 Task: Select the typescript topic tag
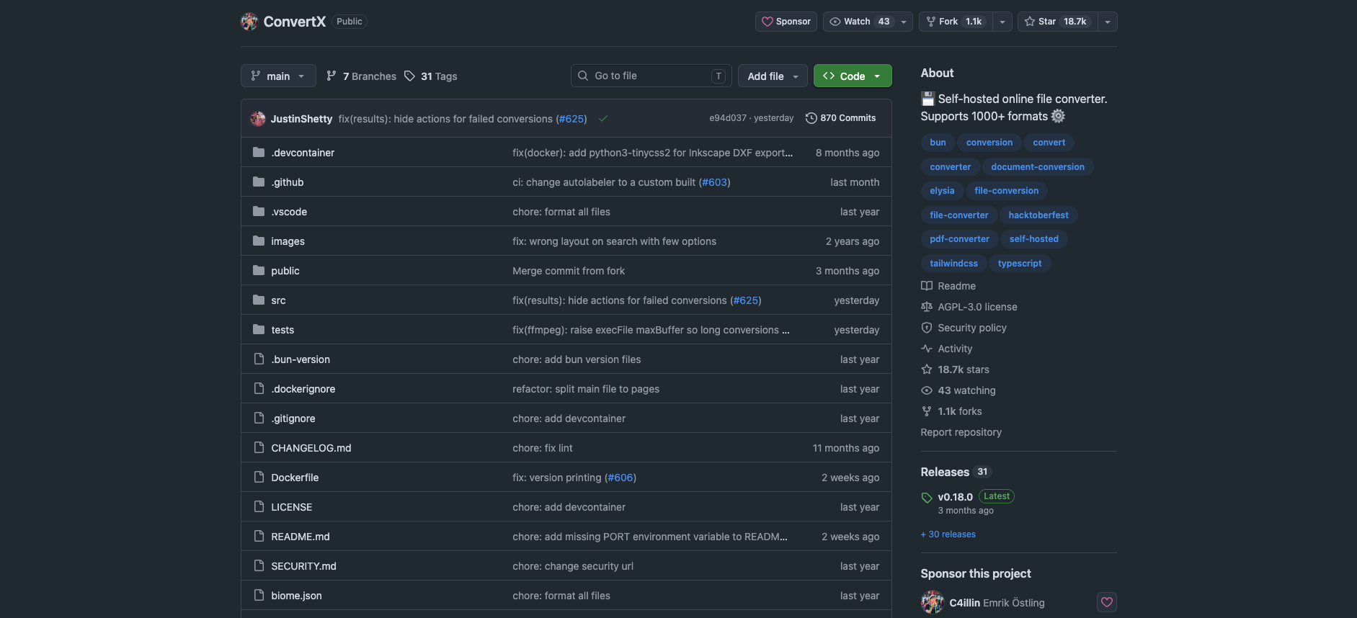1020,264
